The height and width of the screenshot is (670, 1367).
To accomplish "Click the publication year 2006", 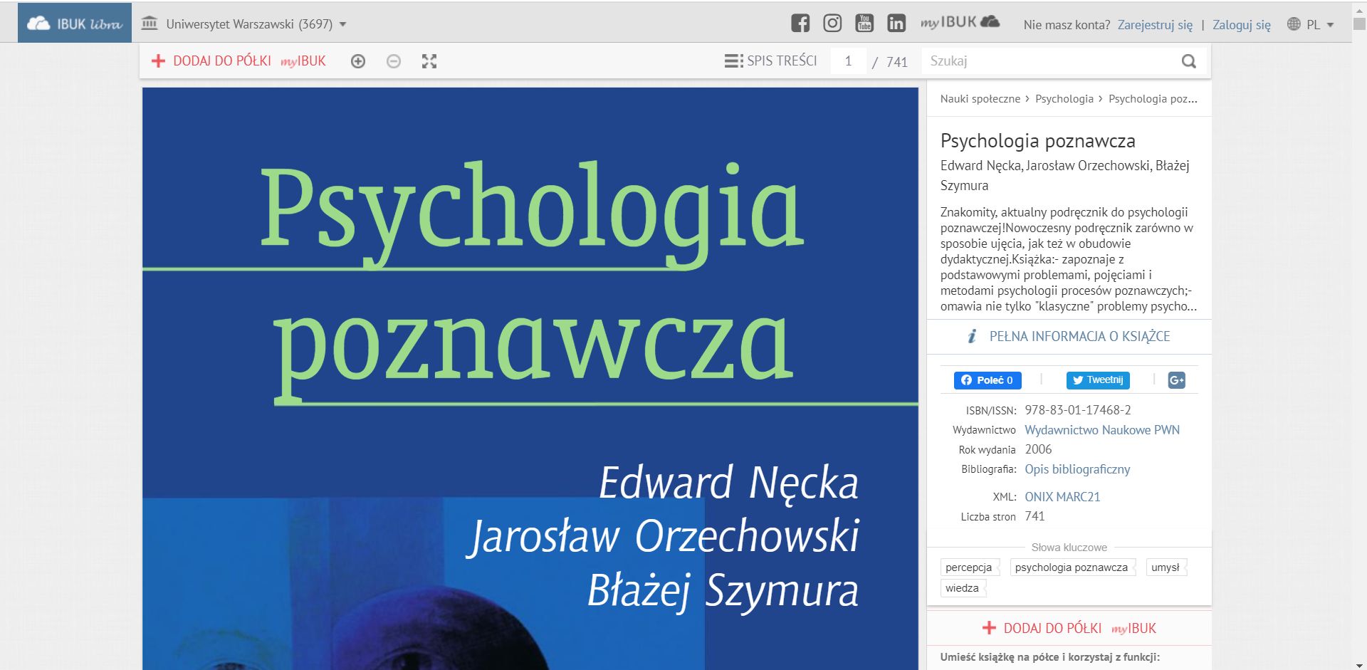I will tap(1038, 449).
